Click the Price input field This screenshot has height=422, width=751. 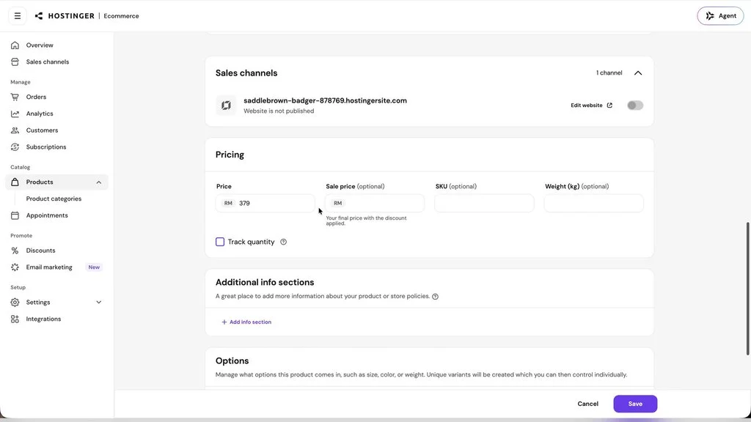pos(265,204)
